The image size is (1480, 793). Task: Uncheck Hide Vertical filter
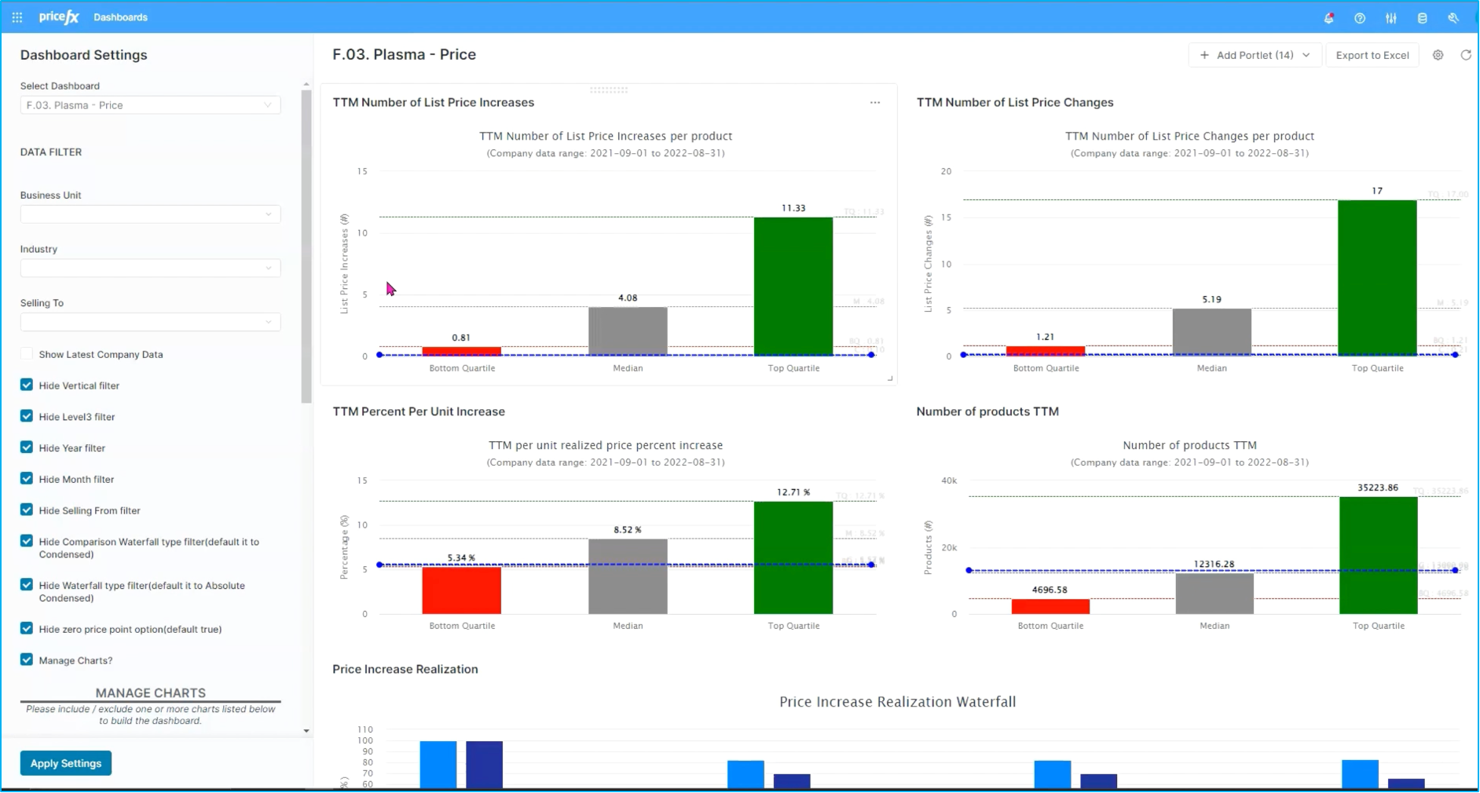[x=27, y=385]
